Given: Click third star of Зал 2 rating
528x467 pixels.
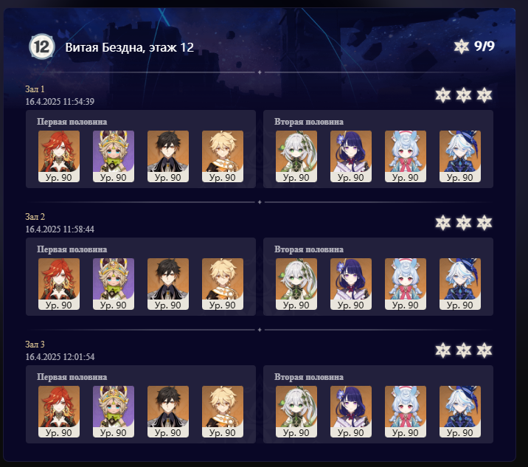Looking at the screenshot, I should [x=484, y=223].
